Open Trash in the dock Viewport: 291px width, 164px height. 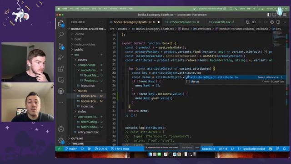coord(195,154)
